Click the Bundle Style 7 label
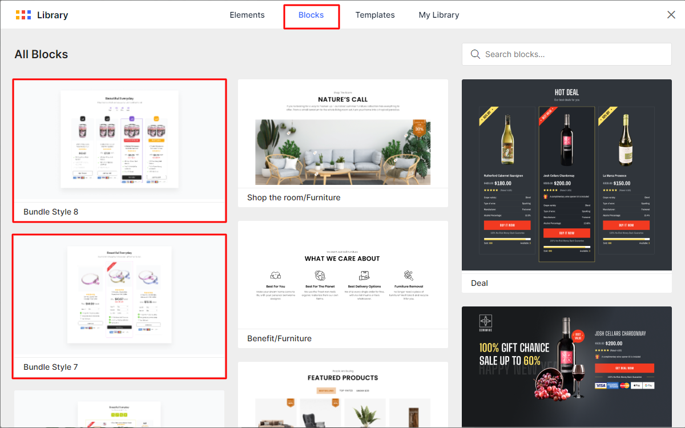 [x=51, y=367]
